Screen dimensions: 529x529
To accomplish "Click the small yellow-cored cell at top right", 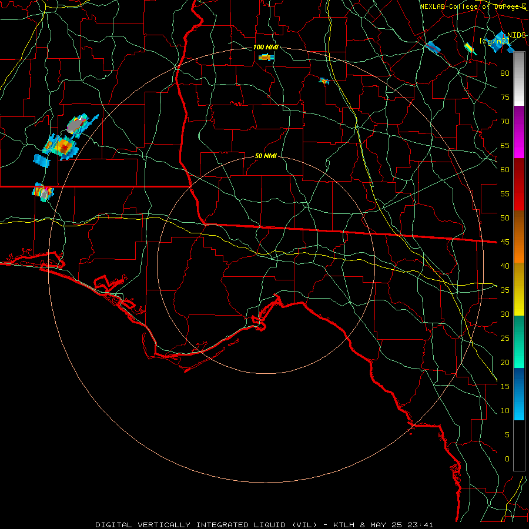I will pos(470,49).
